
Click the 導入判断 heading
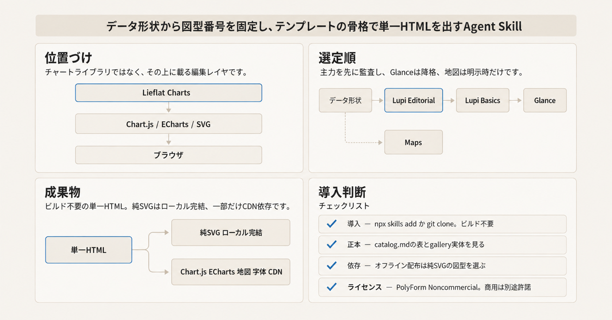click(x=342, y=192)
